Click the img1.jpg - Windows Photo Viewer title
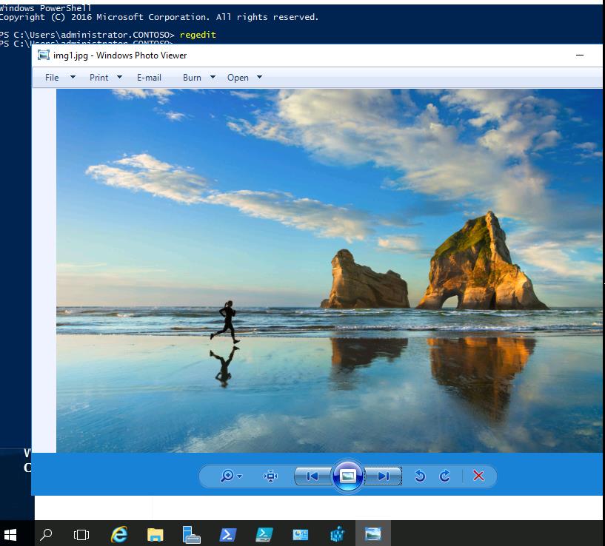 [x=120, y=55]
